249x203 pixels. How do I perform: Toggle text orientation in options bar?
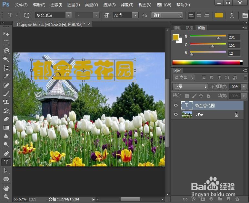coord(26,15)
